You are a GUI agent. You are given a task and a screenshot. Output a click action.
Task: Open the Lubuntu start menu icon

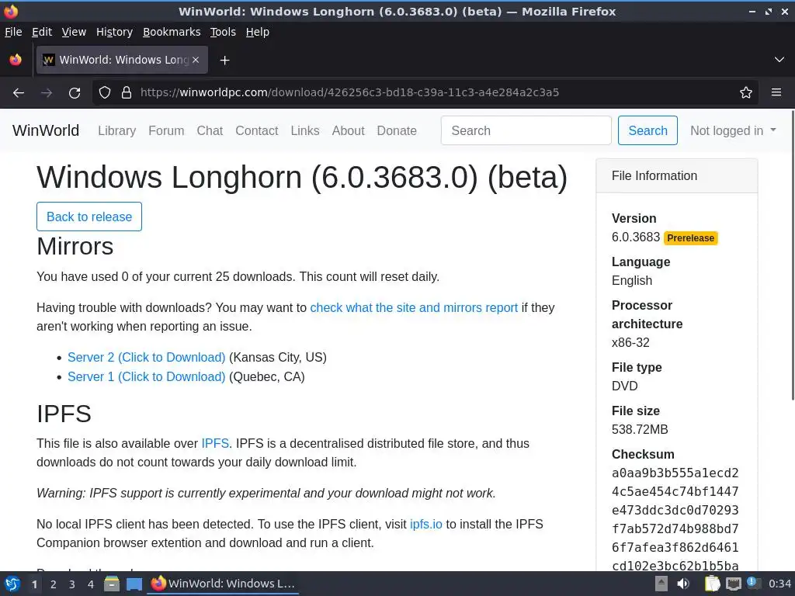(12, 584)
